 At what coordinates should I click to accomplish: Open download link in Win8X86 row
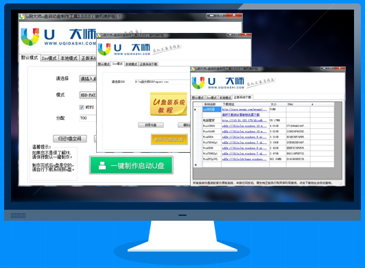click(244, 148)
